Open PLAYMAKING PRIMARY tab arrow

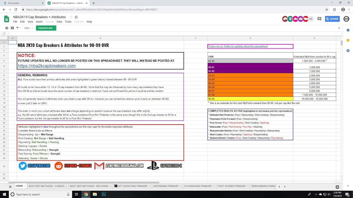pos(214,186)
